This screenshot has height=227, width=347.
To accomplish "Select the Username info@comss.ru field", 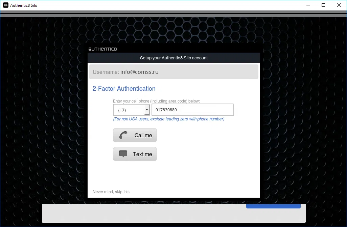I will [x=174, y=72].
